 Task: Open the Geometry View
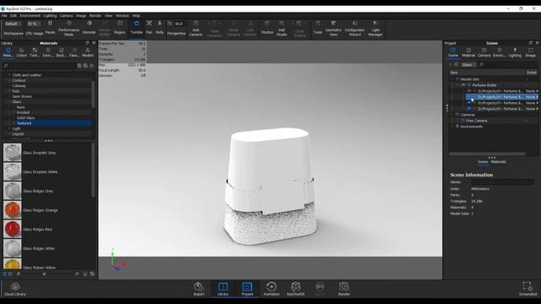[333, 28]
